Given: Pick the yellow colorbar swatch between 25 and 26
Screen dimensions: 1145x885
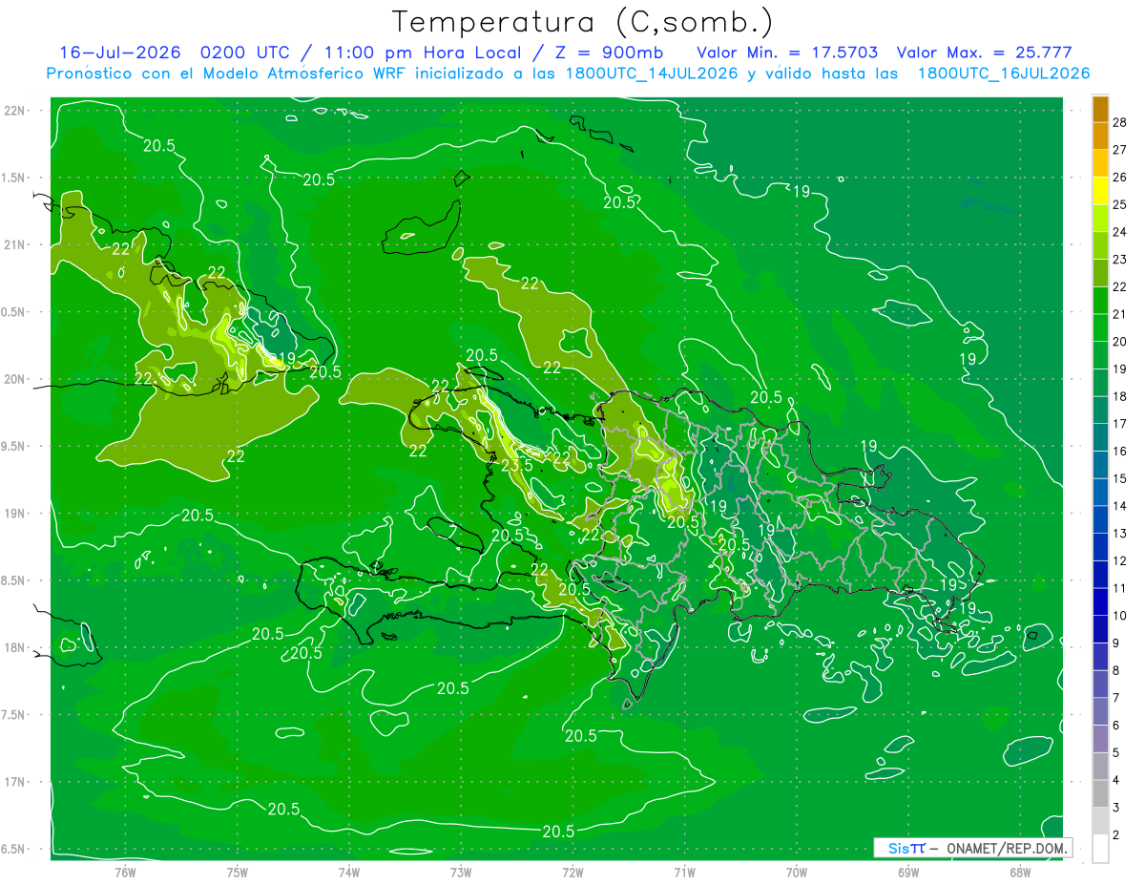Looking at the screenshot, I should coord(1100,191).
